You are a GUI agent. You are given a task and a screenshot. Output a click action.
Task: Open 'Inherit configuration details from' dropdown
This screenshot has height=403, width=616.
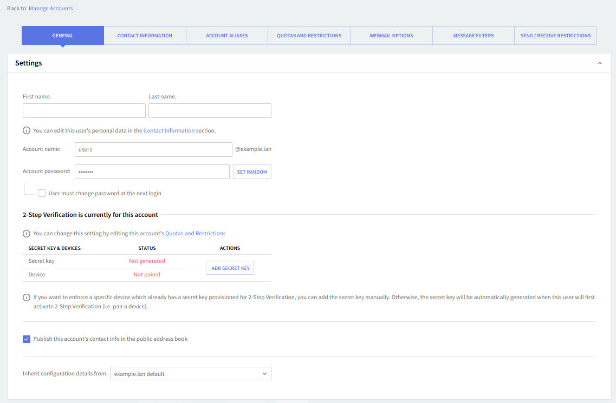(191, 374)
